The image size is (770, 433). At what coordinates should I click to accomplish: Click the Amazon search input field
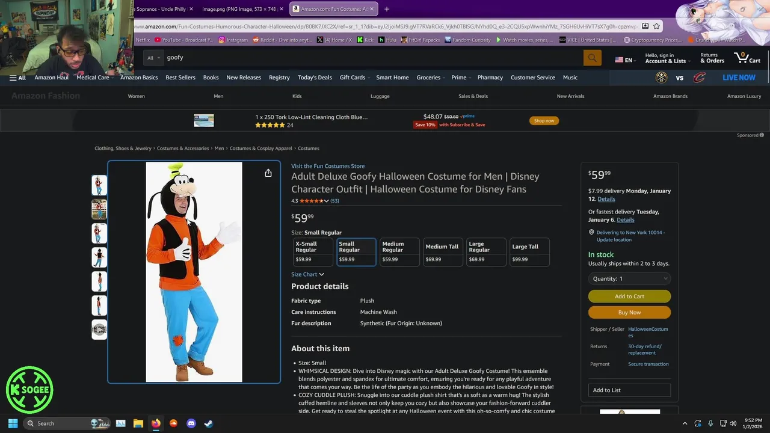373,58
